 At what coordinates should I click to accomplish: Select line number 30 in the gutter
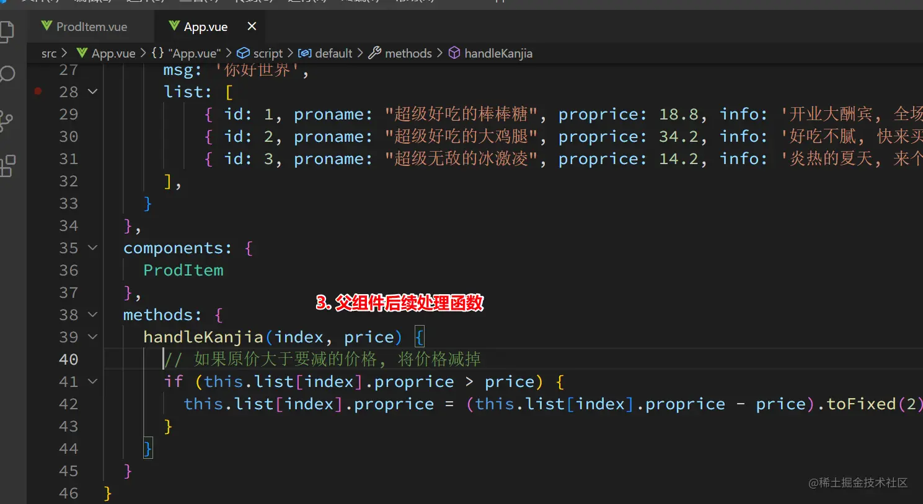(x=69, y=136)
